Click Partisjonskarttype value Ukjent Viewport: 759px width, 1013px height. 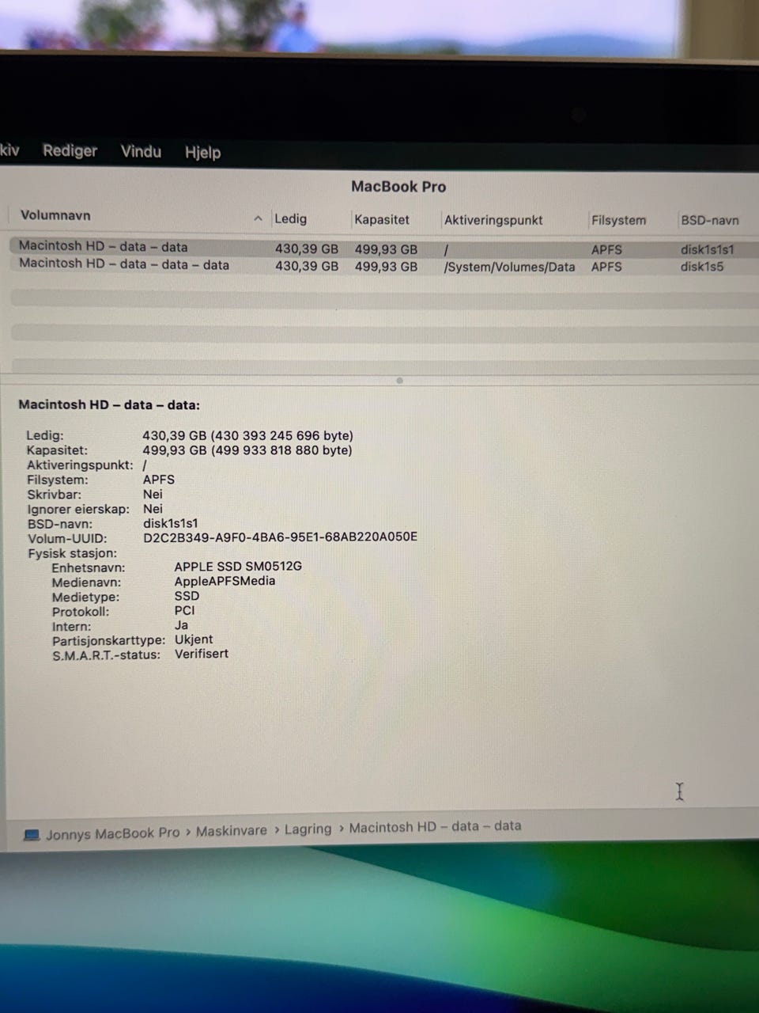click(194, 639)
